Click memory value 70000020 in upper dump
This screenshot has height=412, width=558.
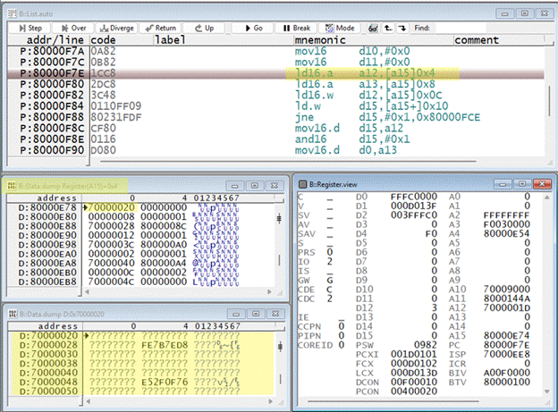click(110, 207)
